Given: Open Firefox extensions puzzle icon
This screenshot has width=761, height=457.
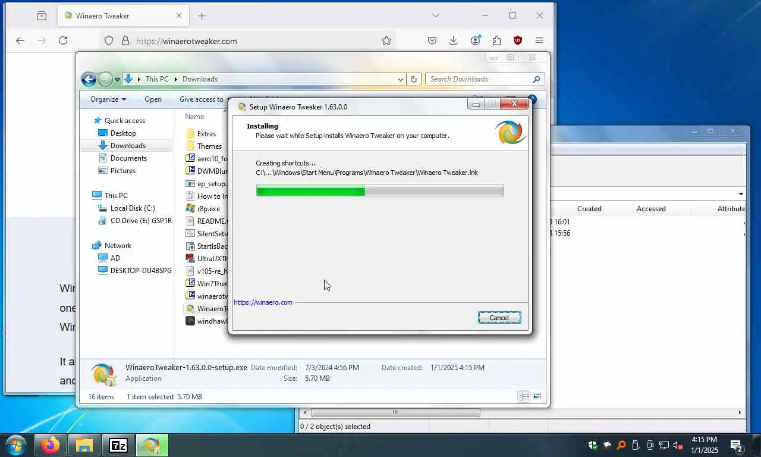Looking at the screenshot, I should click(x=496, y=41).
